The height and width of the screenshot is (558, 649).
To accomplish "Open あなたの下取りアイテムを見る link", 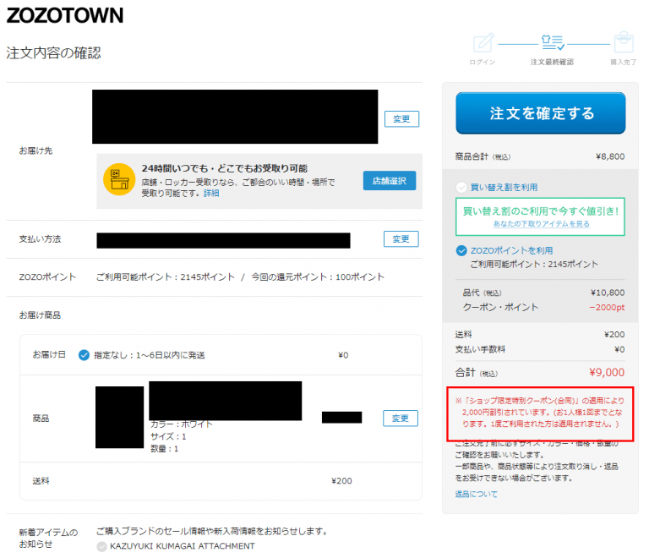I will click(x=541, y=224).
